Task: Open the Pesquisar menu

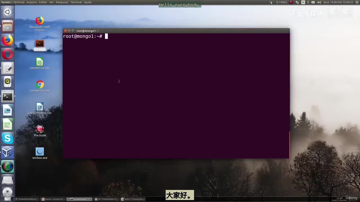Action: 62,2
